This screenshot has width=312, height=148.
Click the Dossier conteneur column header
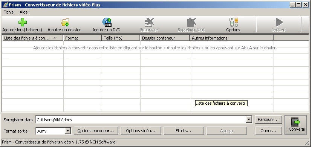pos(165,38)
